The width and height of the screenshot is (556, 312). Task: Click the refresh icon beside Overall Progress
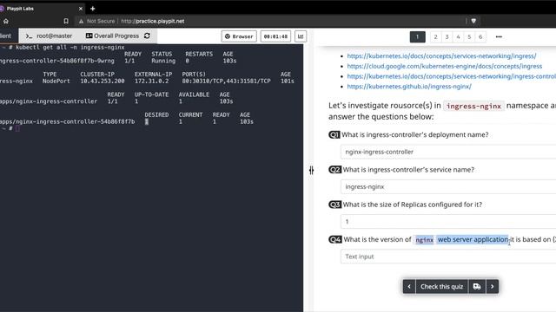[147, 36]
